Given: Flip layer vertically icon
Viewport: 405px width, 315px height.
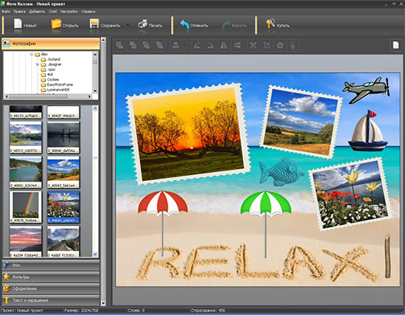Looking at the screenshot, I should [x=237, y=45].
